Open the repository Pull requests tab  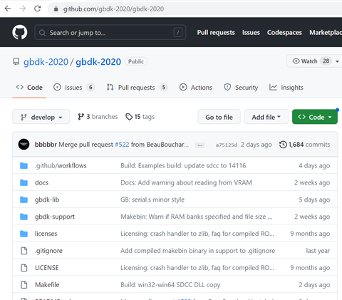point(137,88)
